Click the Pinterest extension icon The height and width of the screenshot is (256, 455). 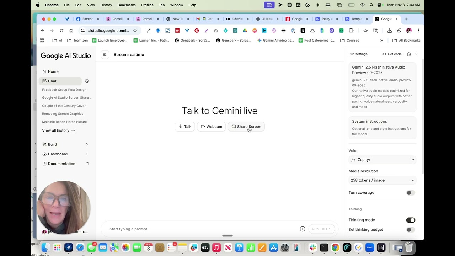[x=197, y=31]
